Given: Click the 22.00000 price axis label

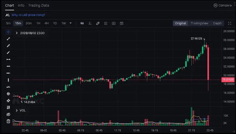Looking at the screenshot, I should tap(229, 66).
